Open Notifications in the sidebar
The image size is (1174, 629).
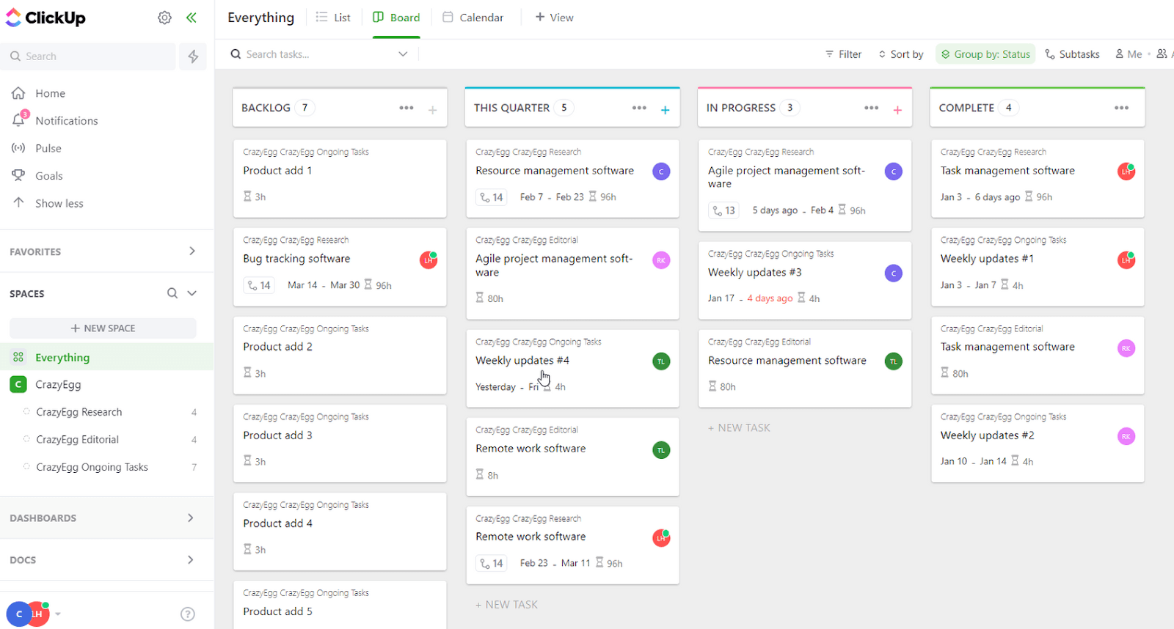pos(55,120)
